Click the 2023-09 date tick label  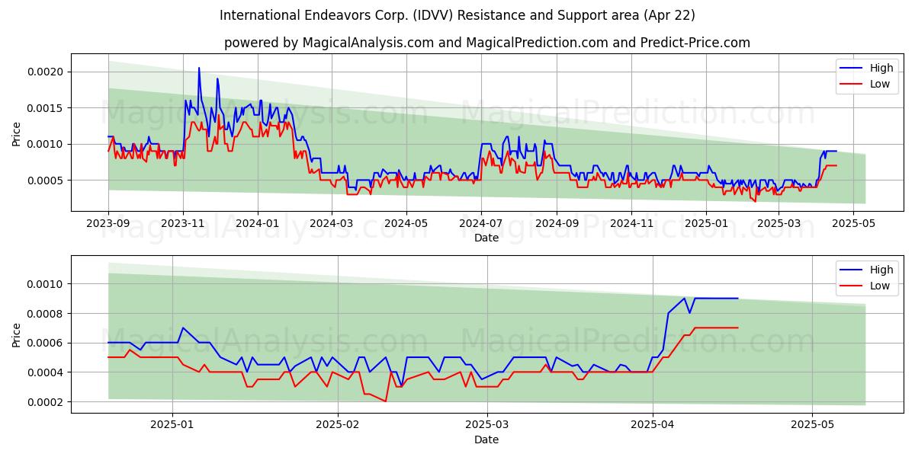pos(108,223)
